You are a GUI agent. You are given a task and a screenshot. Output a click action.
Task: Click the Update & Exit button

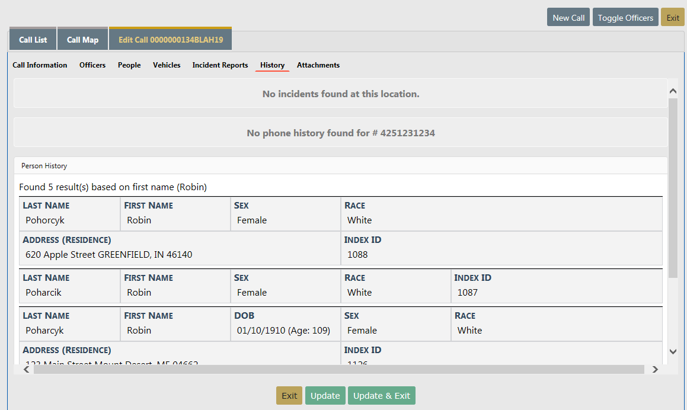coord(381,396)
